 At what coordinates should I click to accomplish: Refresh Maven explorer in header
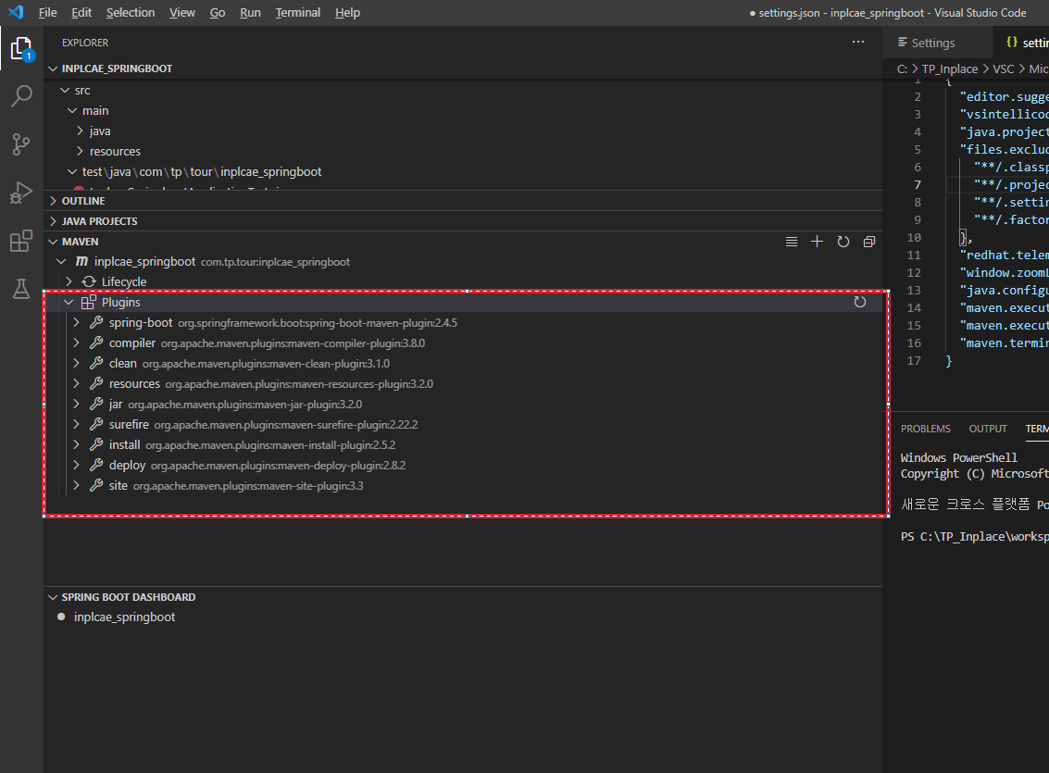[x=843, y=242]
